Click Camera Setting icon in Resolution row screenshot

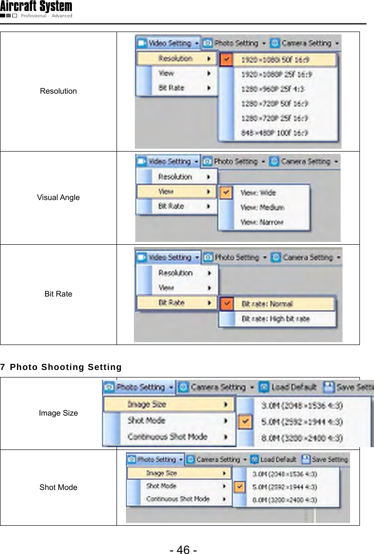[275, 43]
